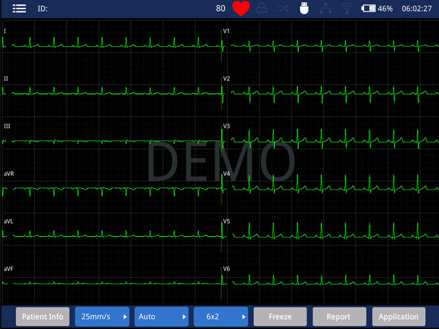Open the Report tab
Viewport: 439px width, 329px height.
[339, 316]
